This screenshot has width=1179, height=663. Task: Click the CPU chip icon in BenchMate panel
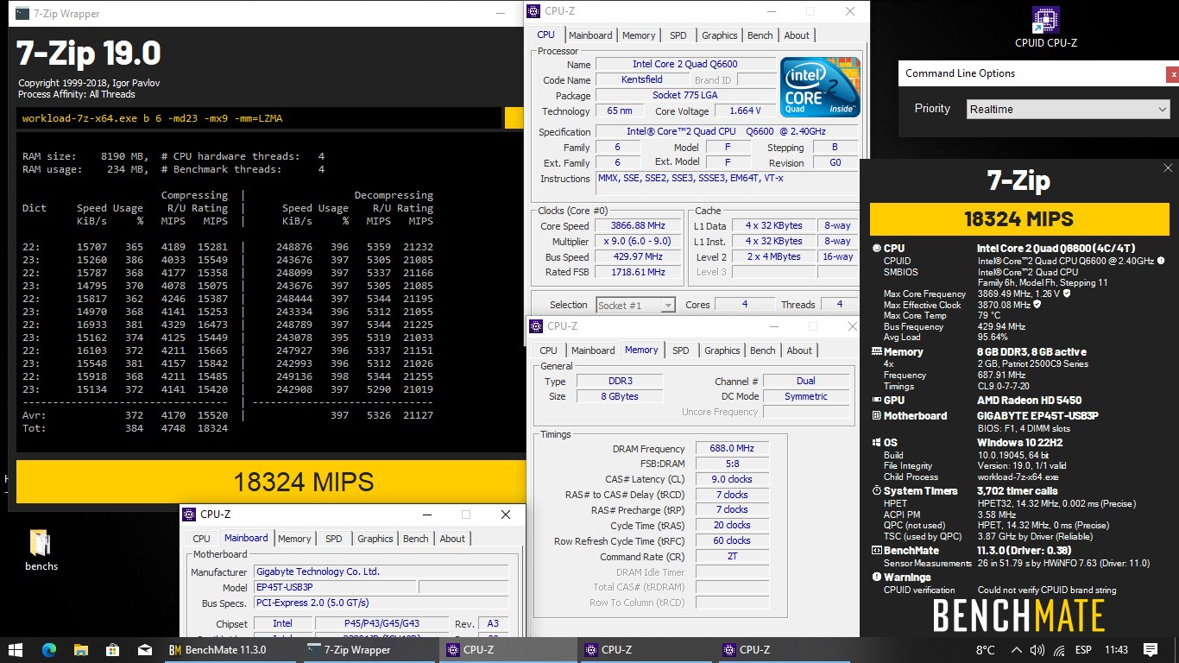click(877, 249)
